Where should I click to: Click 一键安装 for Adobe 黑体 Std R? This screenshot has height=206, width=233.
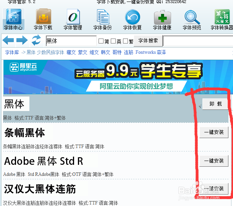[214, 161]
